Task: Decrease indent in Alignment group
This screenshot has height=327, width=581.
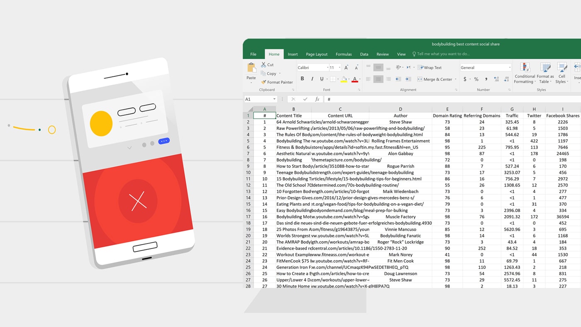Action: point(398,79)
